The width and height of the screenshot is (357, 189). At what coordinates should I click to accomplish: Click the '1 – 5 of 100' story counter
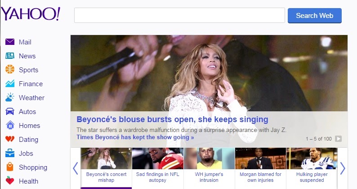click(319, 139)
